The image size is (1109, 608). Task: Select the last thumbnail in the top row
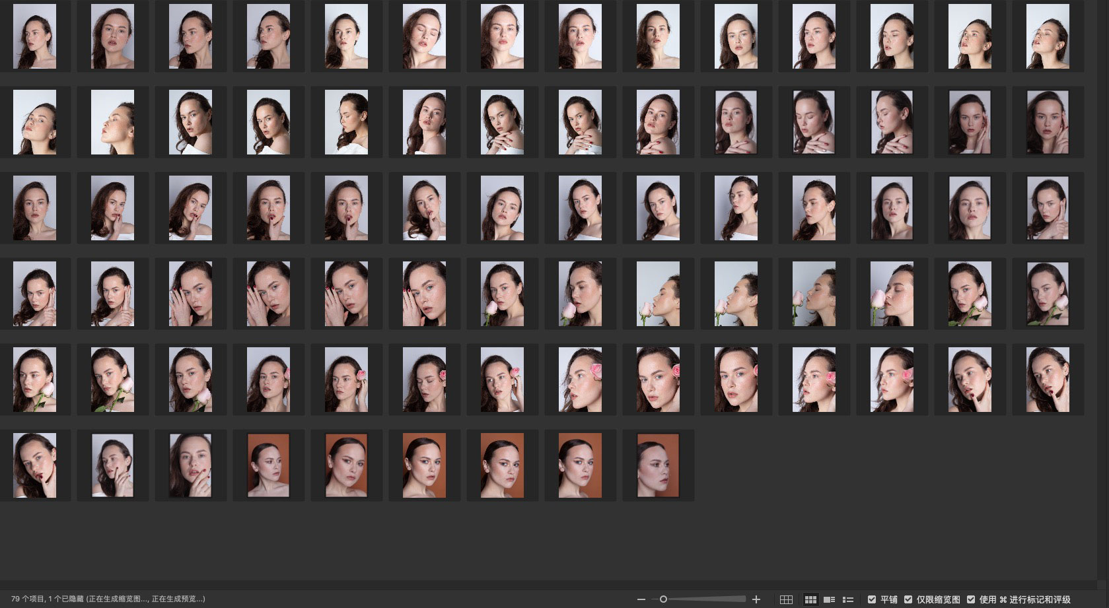click(1048, 36)
